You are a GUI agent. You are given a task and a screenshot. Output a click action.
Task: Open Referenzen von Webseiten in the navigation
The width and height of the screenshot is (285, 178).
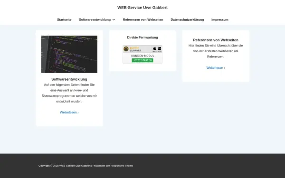point(143,19)
